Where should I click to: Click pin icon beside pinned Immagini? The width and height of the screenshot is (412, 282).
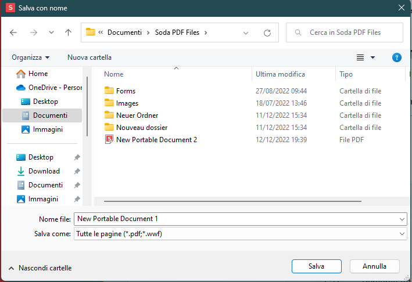tap(77, 199)
